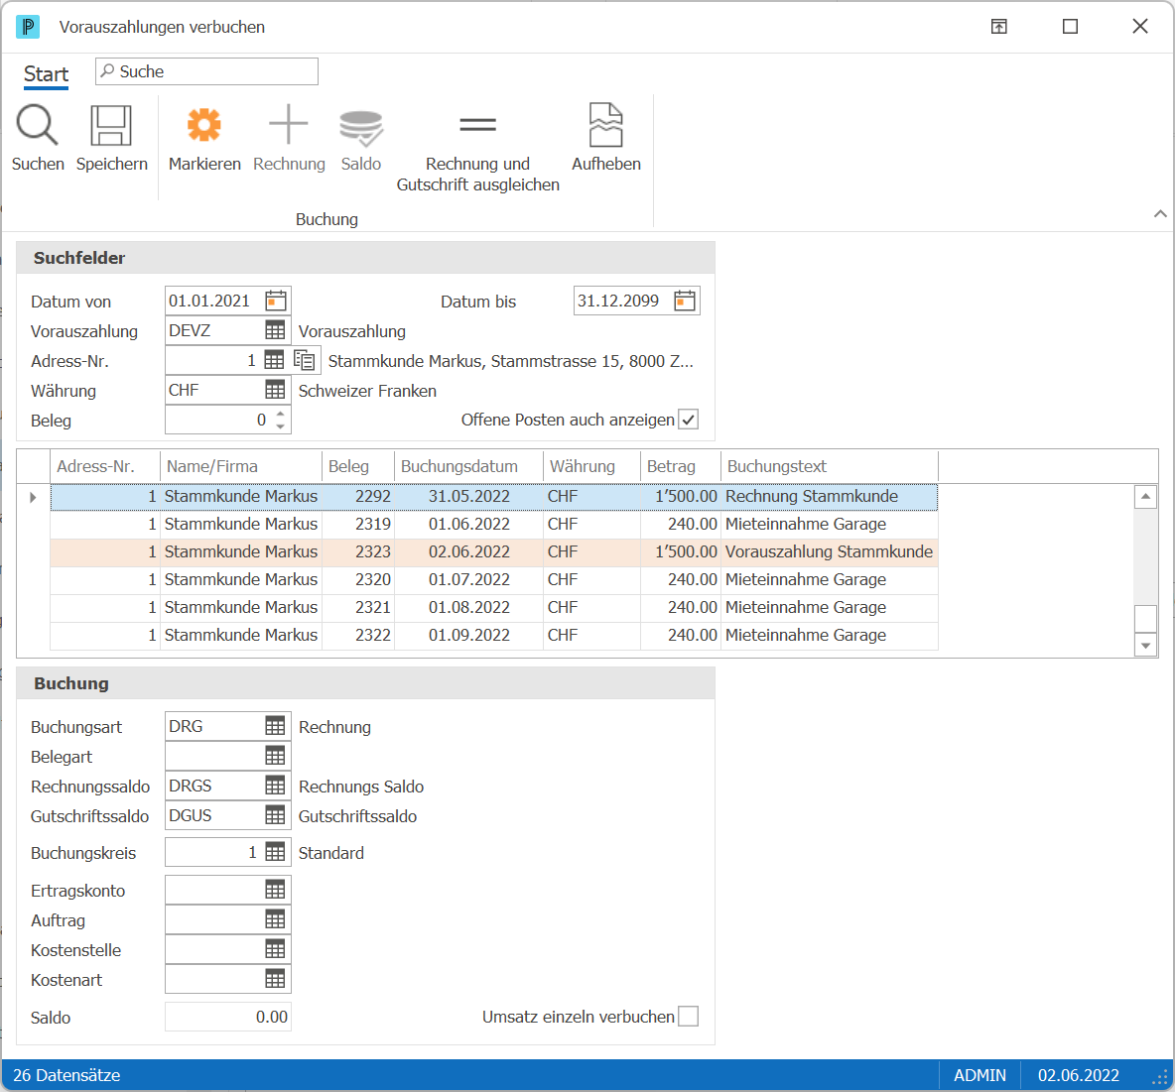The width and height of the screenshot is (1175, 1092).
Task: Click the orange Markieren gear icon
Action: point(203,124)
